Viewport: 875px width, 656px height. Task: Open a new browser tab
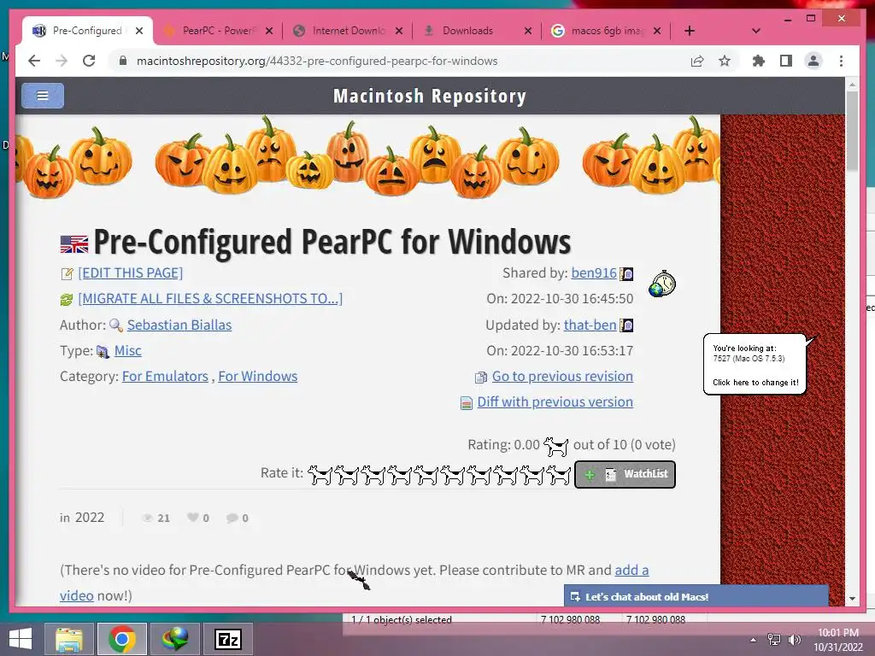(690, 31)
